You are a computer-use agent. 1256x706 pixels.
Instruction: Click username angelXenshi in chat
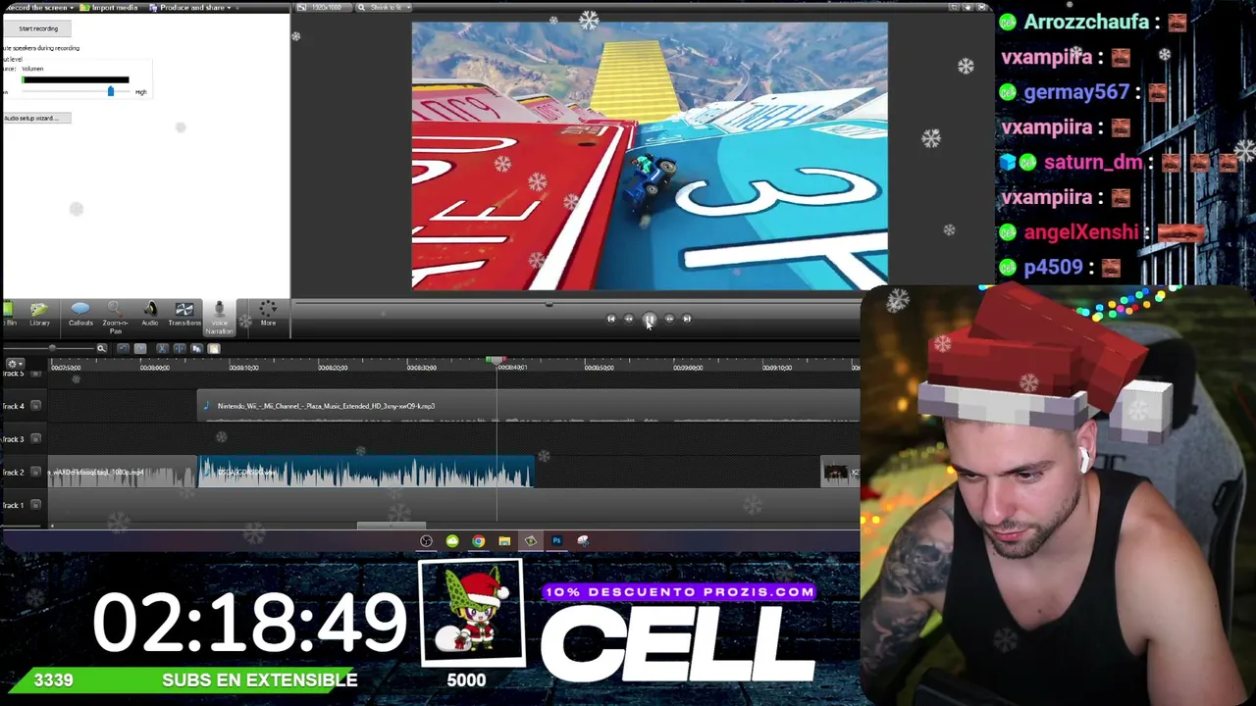click(x=1081, y=232)
